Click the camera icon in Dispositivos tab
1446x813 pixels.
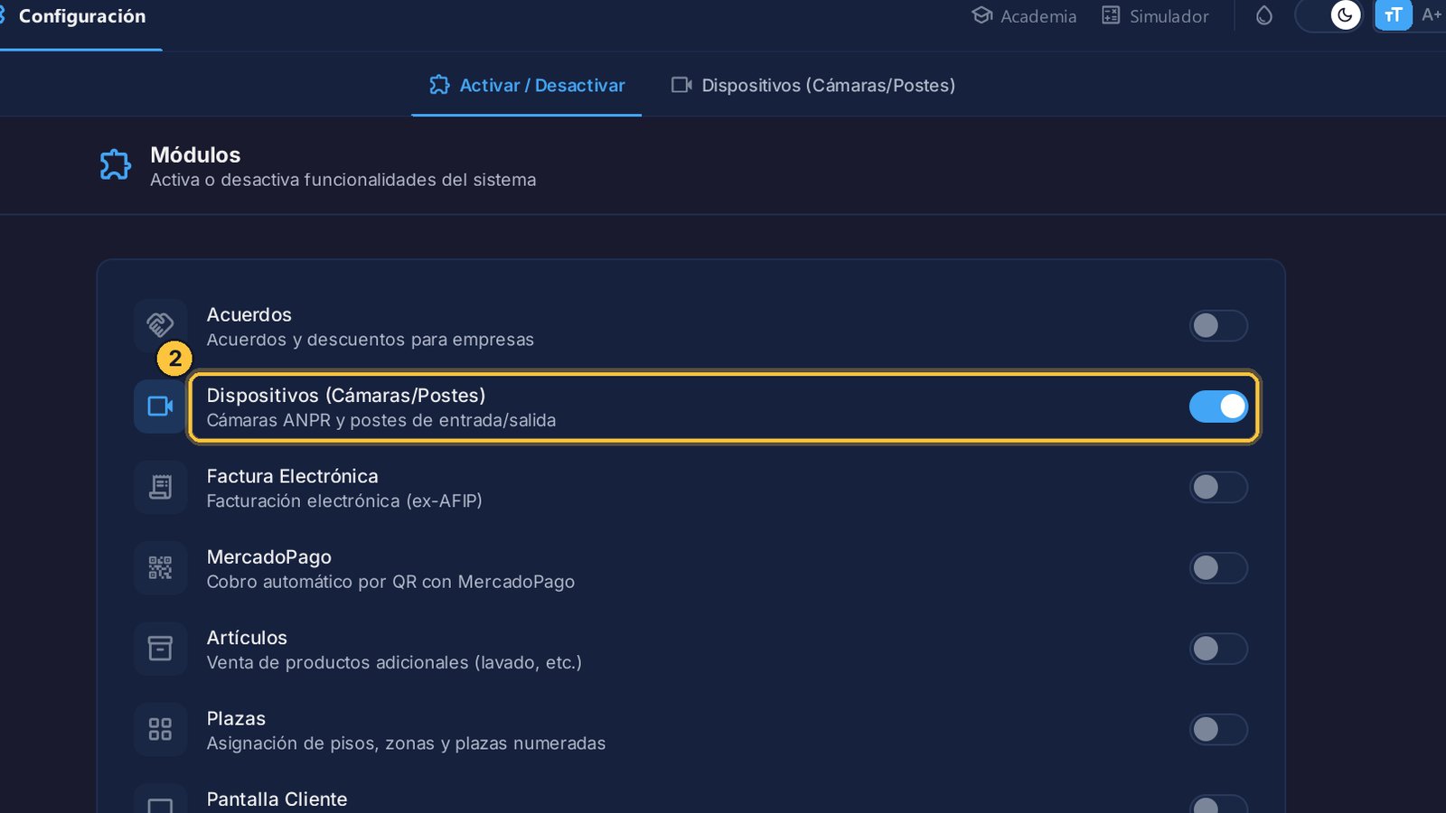(681, 85)
